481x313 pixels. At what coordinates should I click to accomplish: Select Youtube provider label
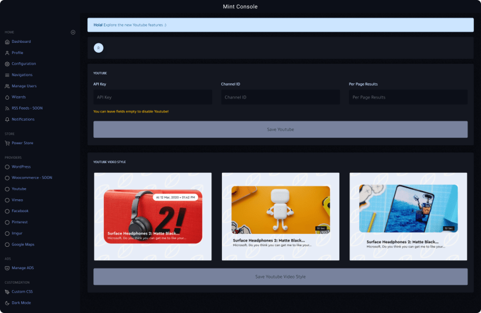[19, 189]
